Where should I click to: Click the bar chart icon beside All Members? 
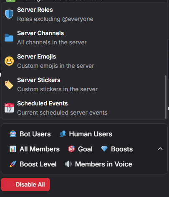(x=13, y=149)
